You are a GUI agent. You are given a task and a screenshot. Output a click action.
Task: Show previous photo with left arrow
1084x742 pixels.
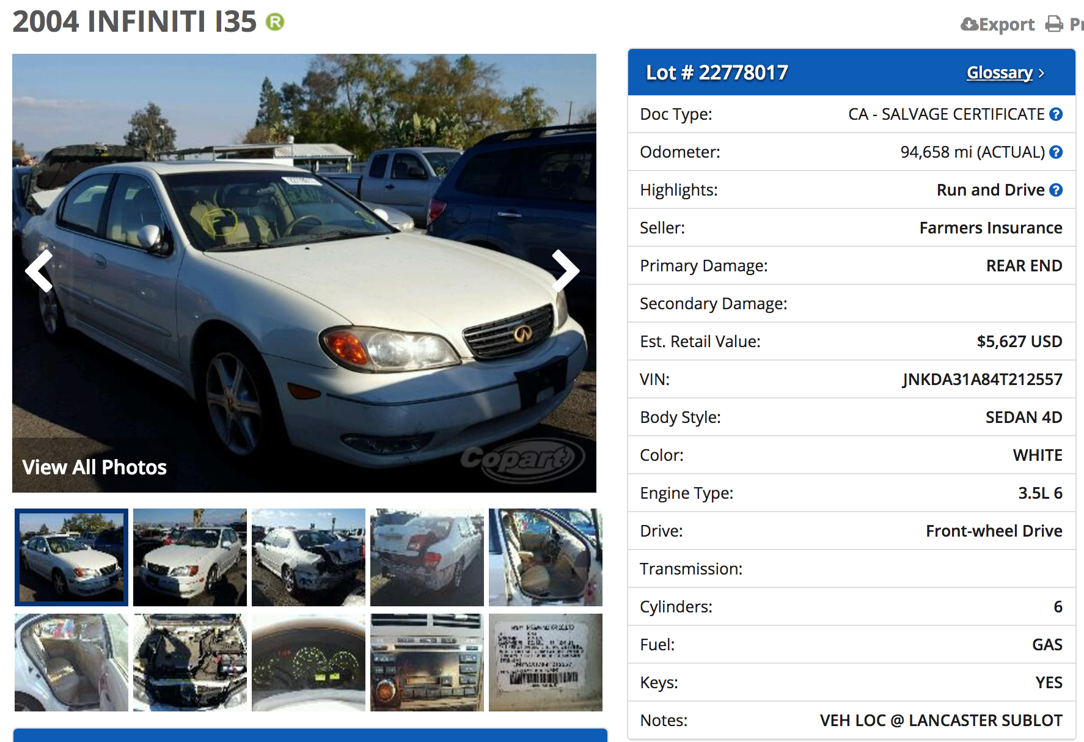(39, 271)
